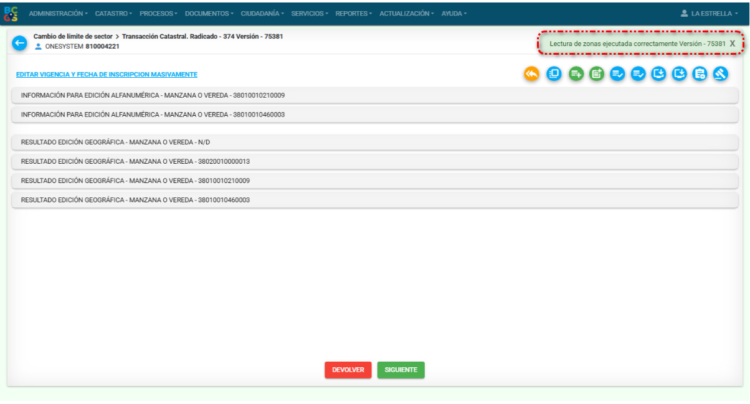Click the BCGS logo
The image size is (750, 404).
11,14
